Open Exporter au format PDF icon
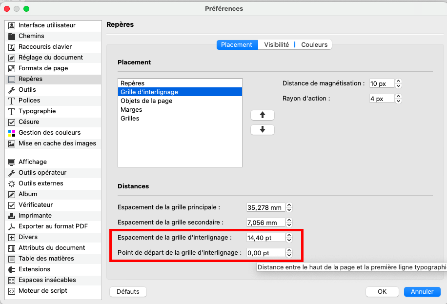The image size is (447, 304). (12, 226)
